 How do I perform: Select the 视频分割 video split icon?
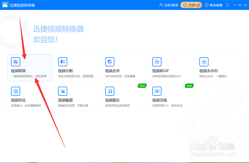pos(63,62)
